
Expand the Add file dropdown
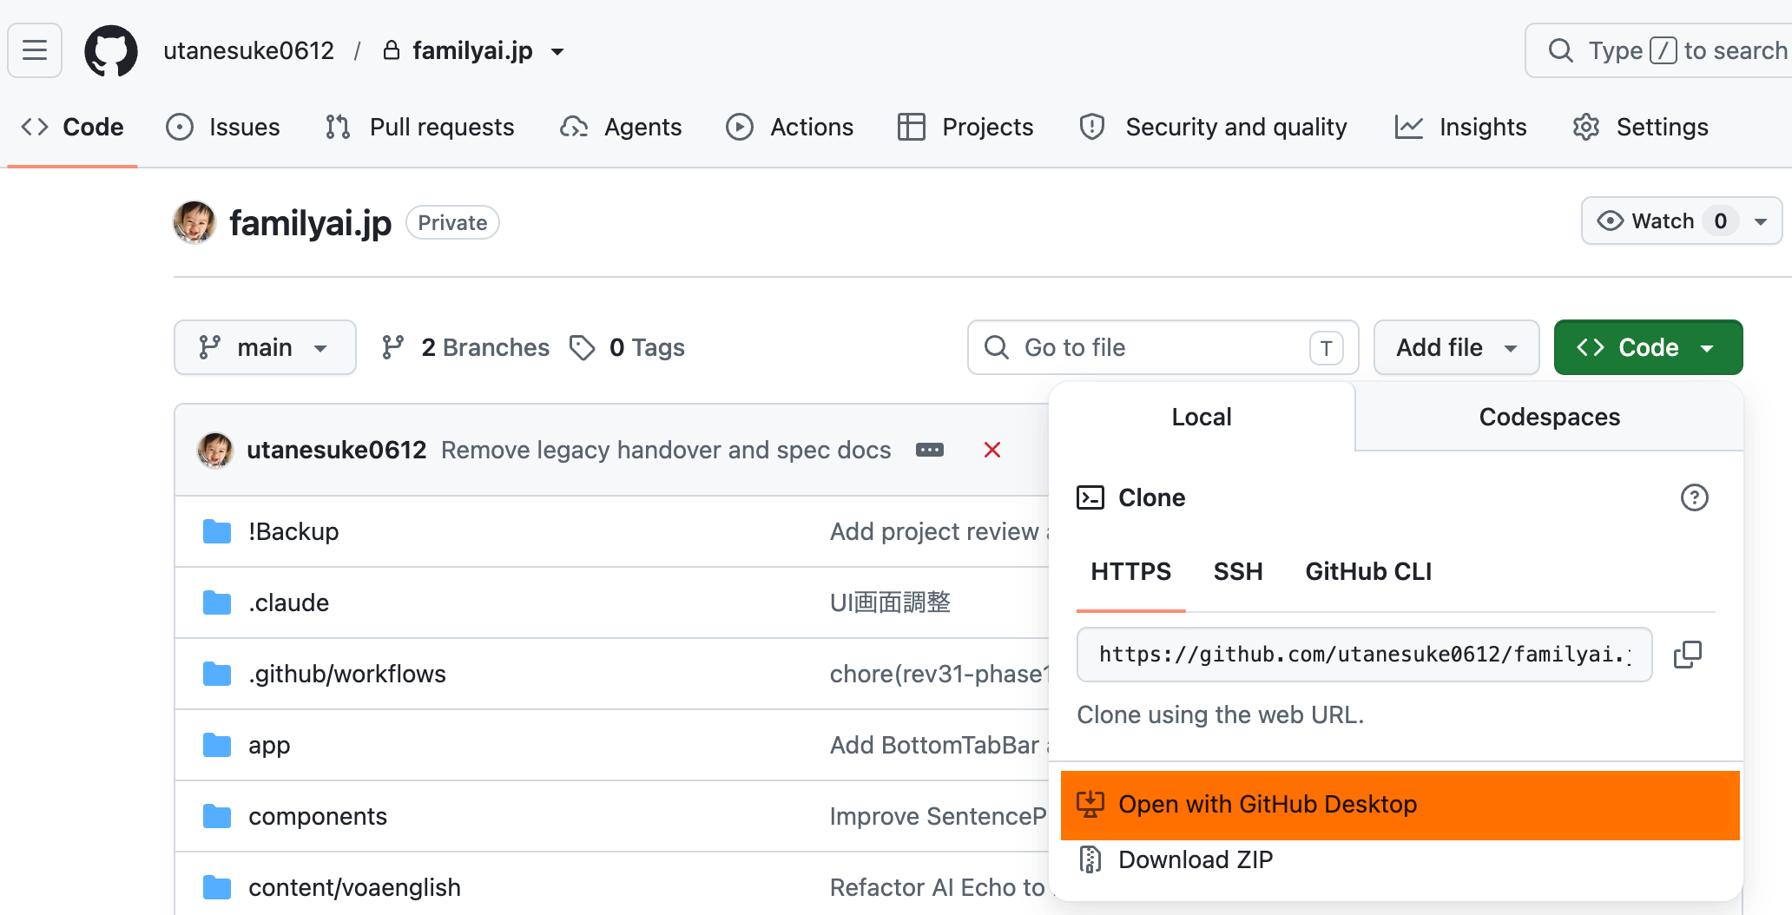click(1456, 347)
